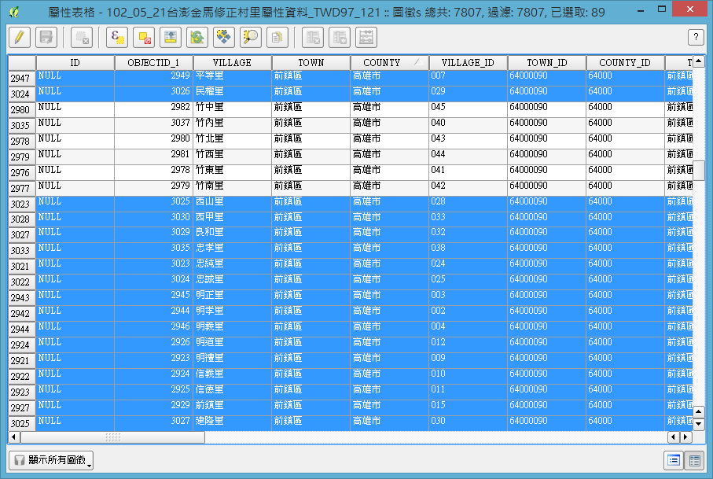Zoom map to selected rows icon

pyautogui.click(x=251, y=37)
